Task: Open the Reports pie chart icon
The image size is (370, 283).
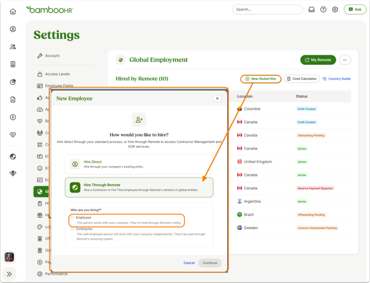Action: click(13, 82)
